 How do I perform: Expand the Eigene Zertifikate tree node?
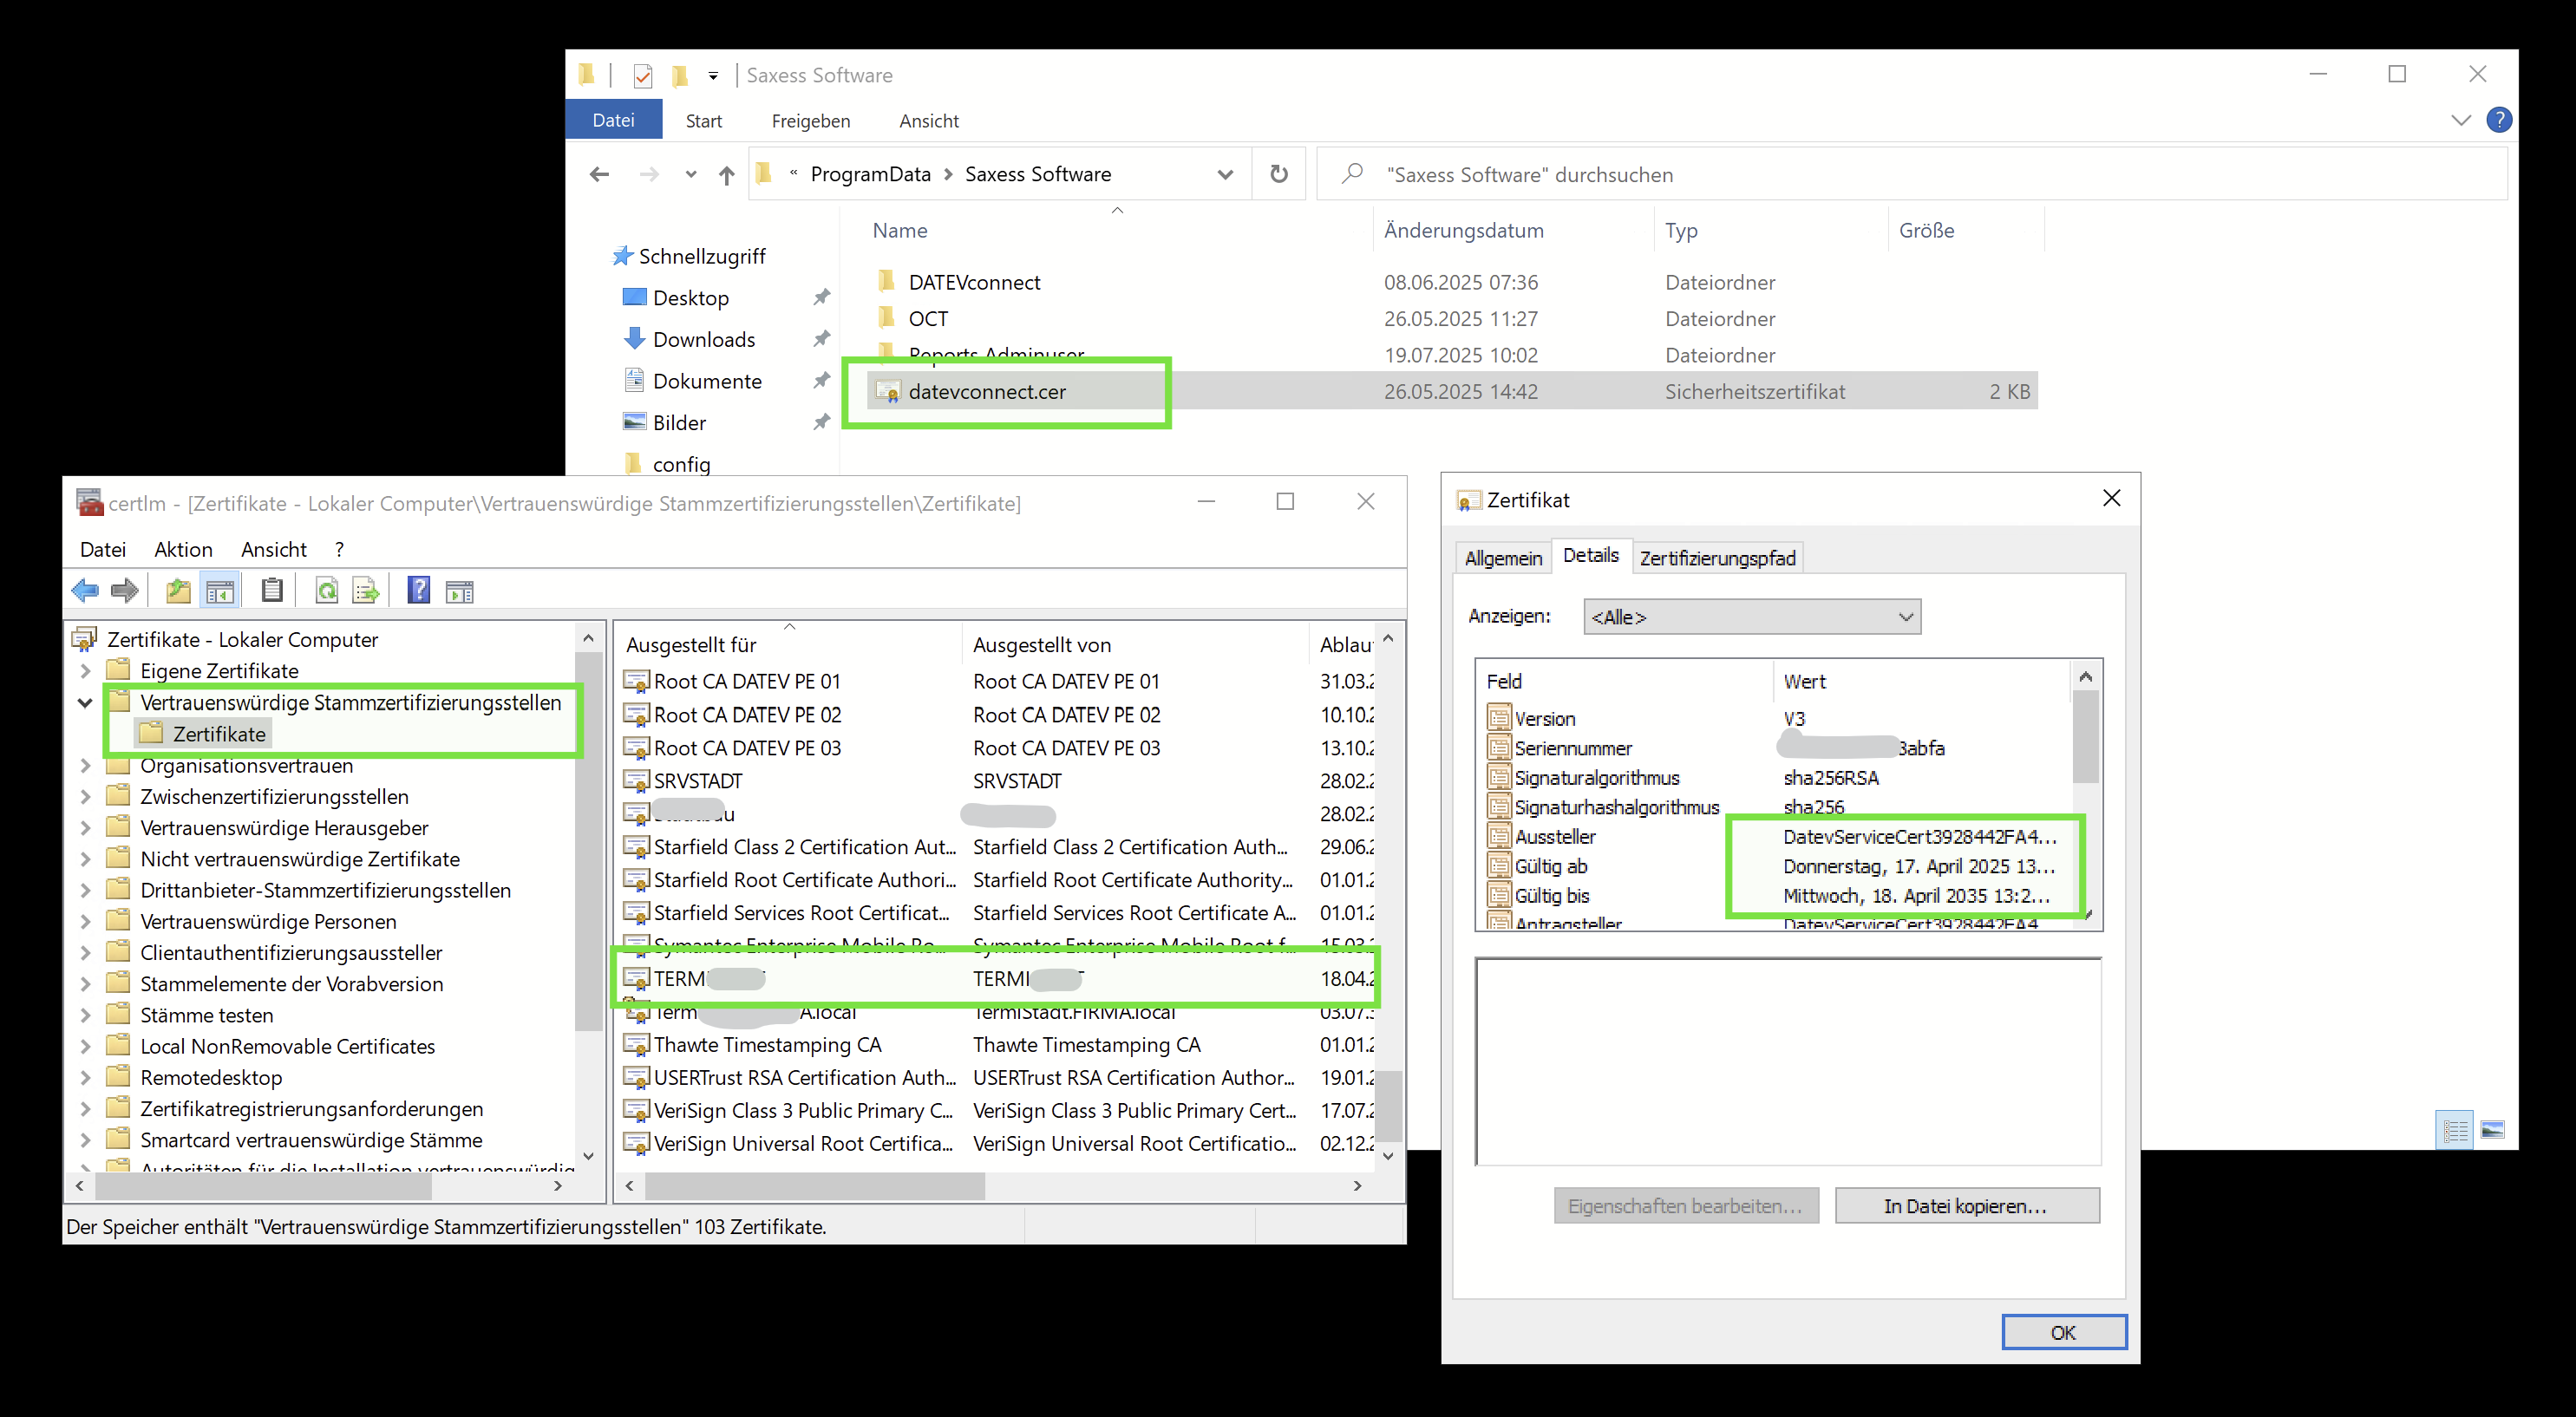coord(85,671)
